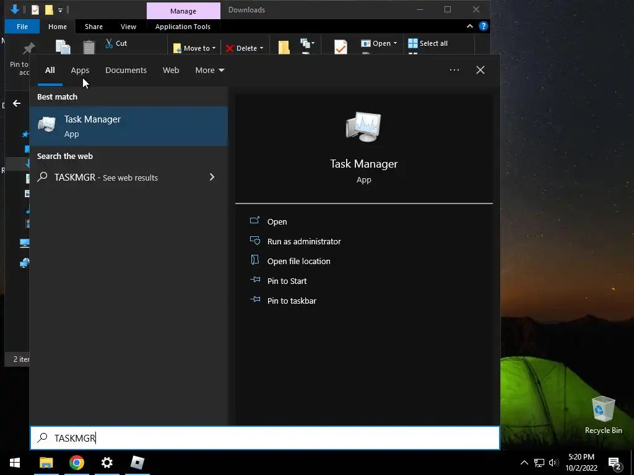The image size is (634, 475).
Task: Click the Manage contextual tab in Explorer
Action: tap(183, 11)
